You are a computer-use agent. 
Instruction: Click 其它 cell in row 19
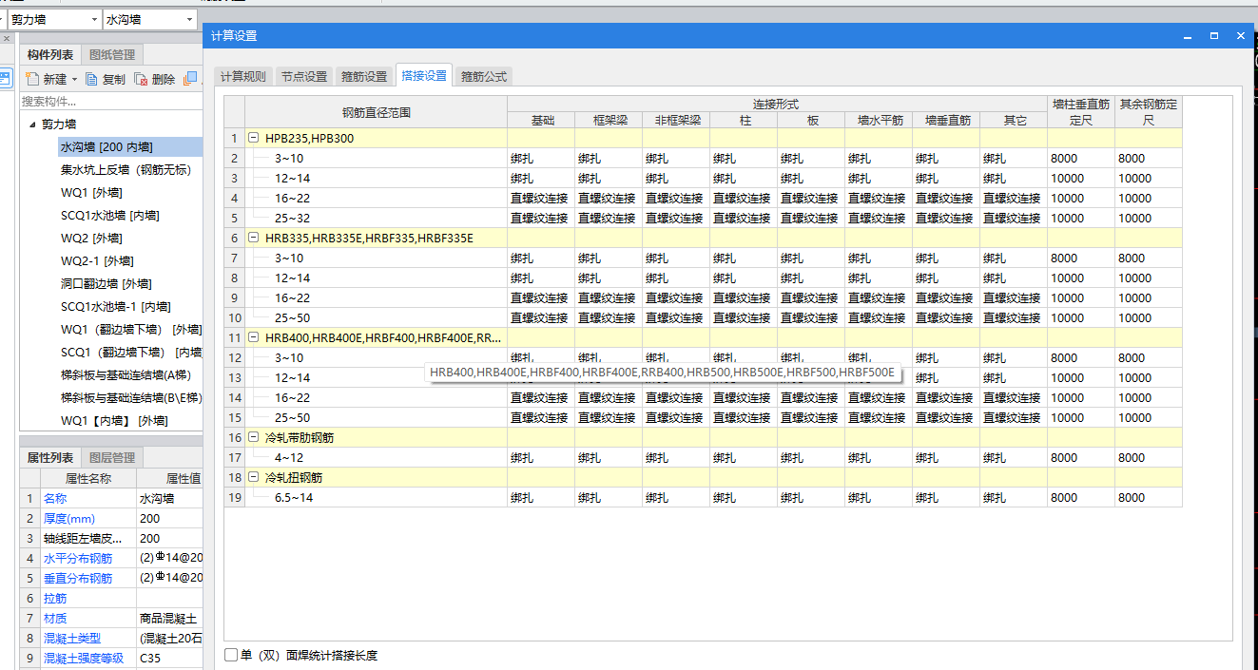1014,498
